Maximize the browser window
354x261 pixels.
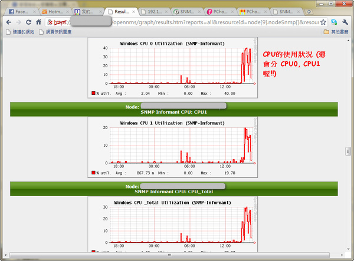331,4
